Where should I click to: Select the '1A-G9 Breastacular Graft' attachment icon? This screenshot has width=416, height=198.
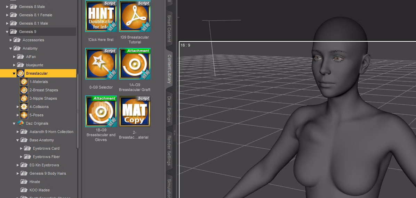coord(135,64)
